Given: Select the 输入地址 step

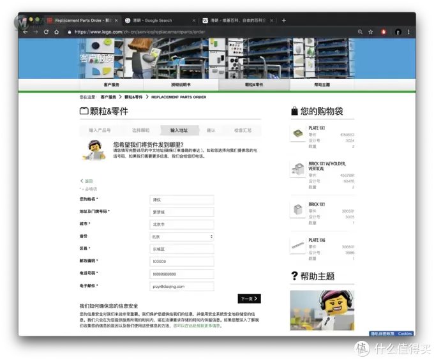Looking at the screenshot, I should coord(179,130).
